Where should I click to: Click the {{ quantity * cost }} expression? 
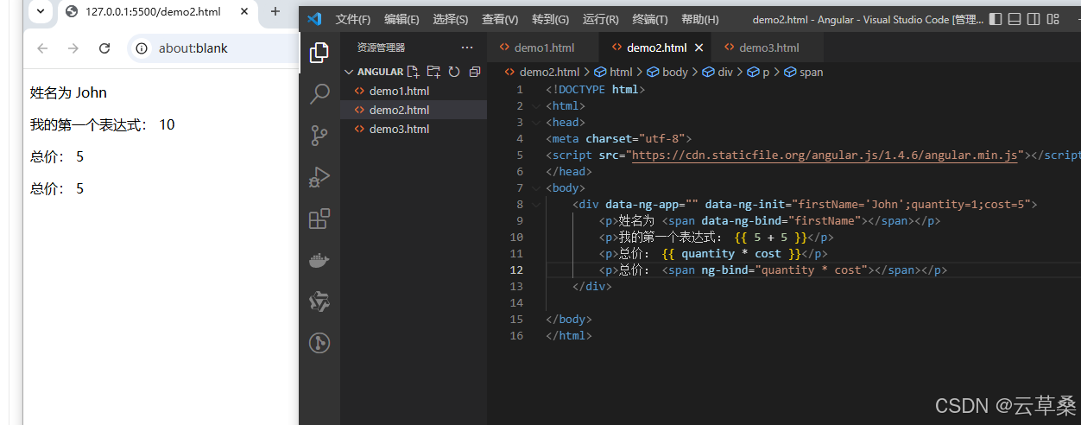click(732, 254)
